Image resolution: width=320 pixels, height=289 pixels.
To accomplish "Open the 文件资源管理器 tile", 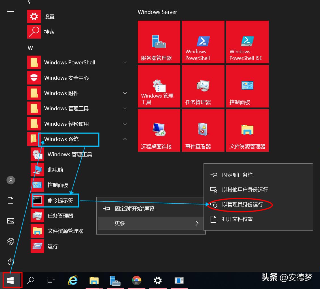I will (247, 130).
